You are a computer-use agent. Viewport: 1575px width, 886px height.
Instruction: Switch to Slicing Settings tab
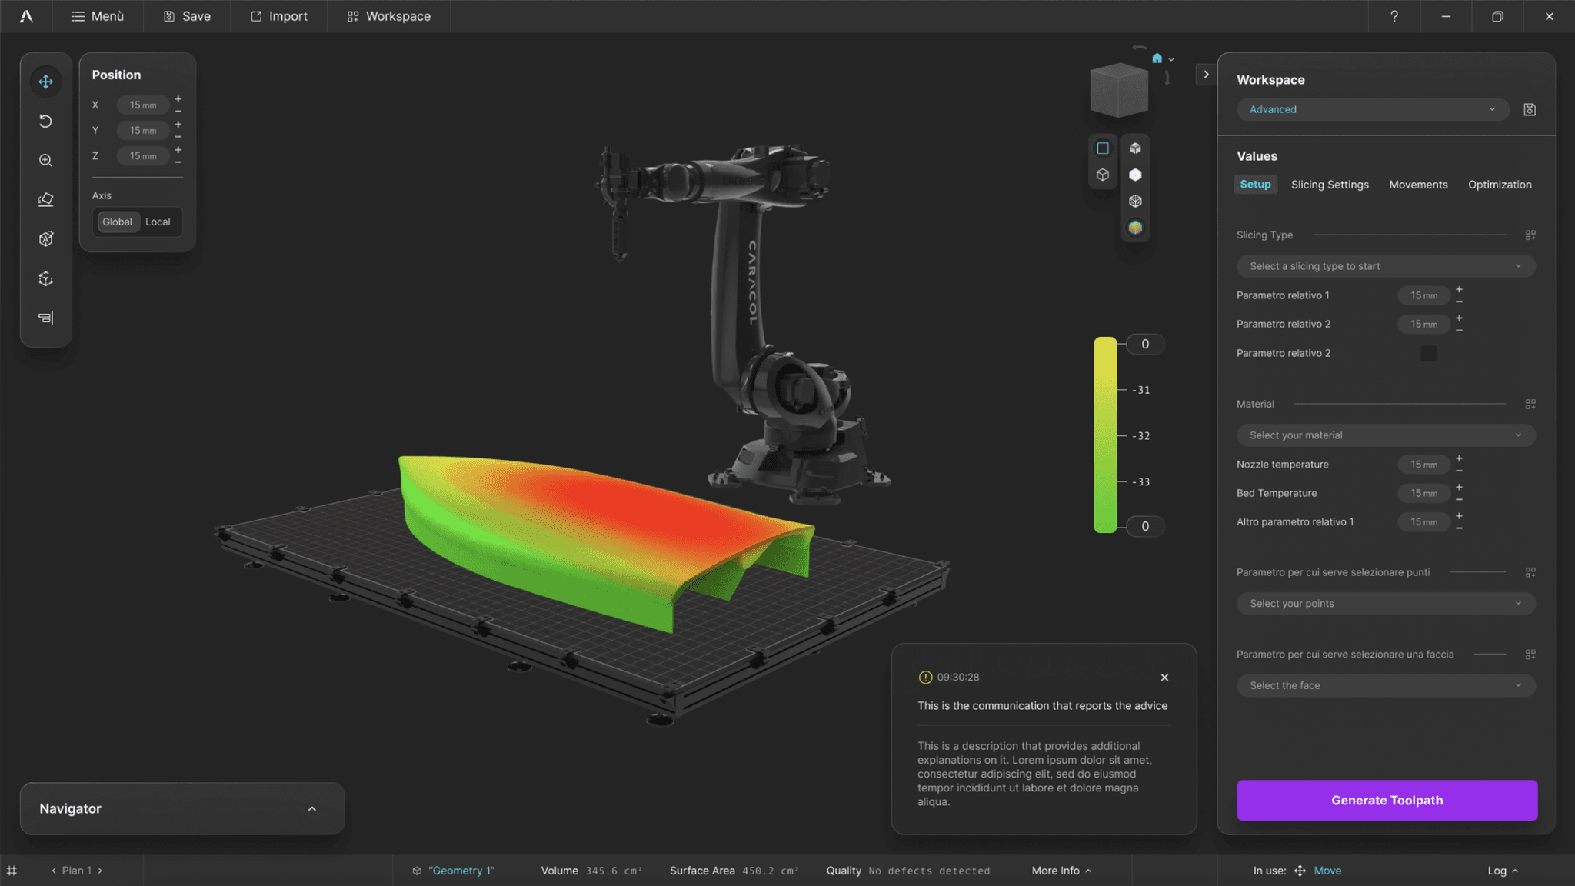pyautogui.click(x=1330, y=185)
